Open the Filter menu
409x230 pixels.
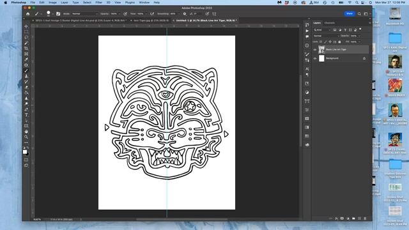click(x=98, y=3)
